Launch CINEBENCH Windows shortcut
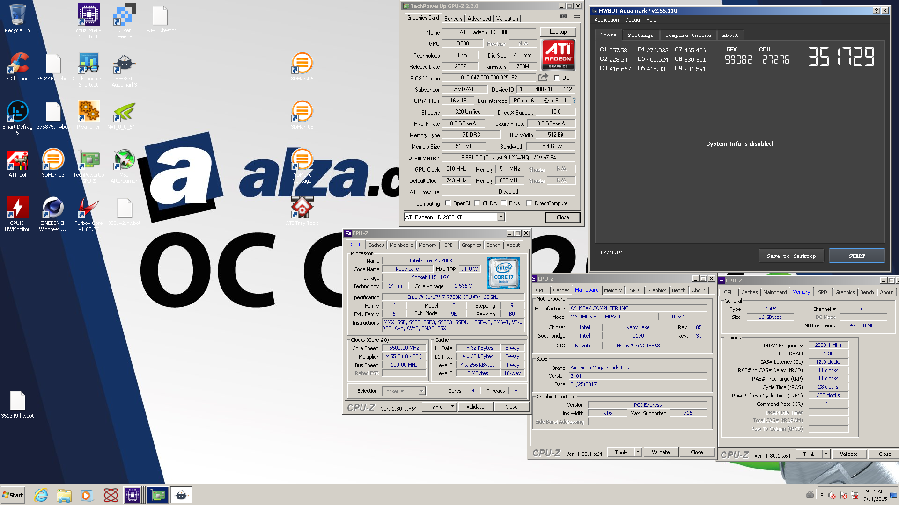This screenshot has width=899, height=505. (x=53, y=214)
